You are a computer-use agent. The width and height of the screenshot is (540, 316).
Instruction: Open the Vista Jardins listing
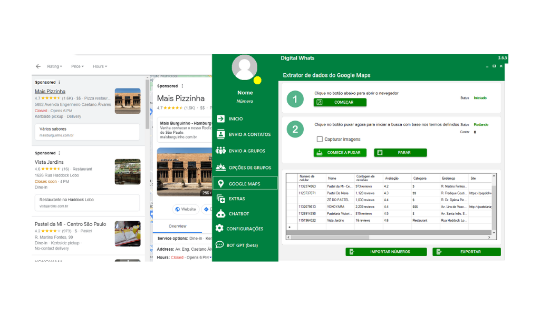49,162
